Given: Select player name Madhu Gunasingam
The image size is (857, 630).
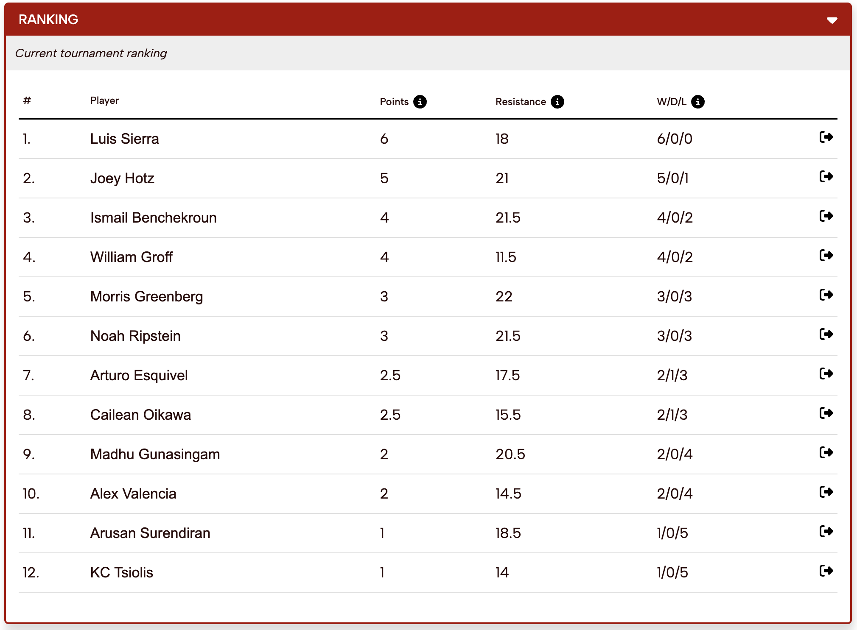Looking at the screenshot, I should (x=155, y=454).
